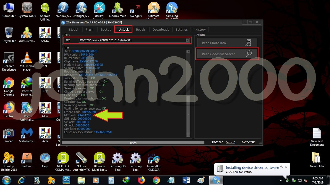Screen dimensions: 330x185
Task: Open the Help desktop icon
Action: 45,160
